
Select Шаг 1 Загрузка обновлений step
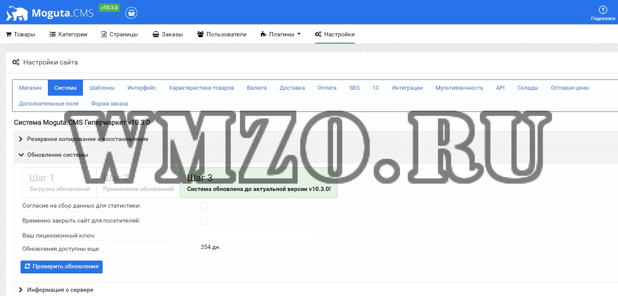point(60,182)
